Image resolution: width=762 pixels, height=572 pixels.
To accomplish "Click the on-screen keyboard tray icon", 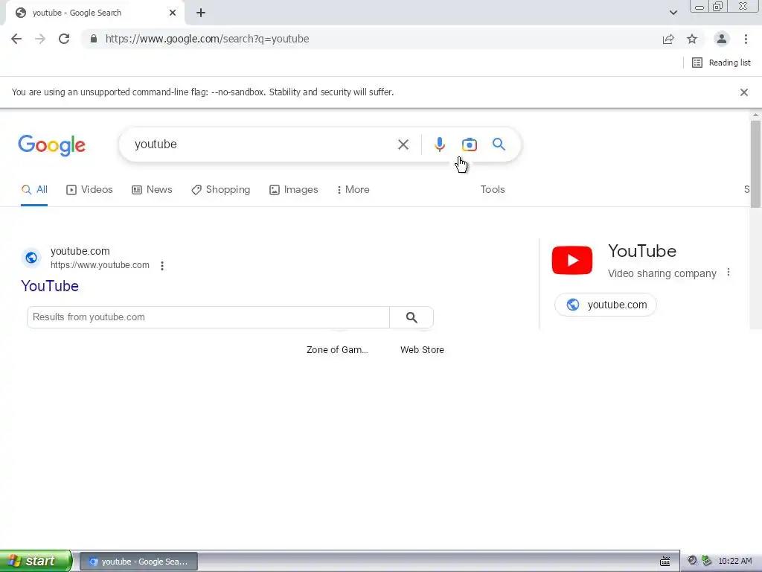I will coord(665,562).
